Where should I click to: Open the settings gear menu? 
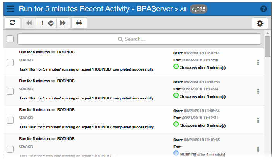pyautogui.click(x=260, y=23)
